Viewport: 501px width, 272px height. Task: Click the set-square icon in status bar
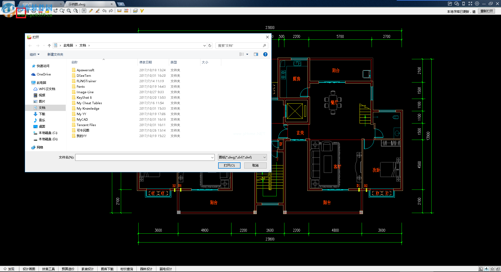coord(481,269)
